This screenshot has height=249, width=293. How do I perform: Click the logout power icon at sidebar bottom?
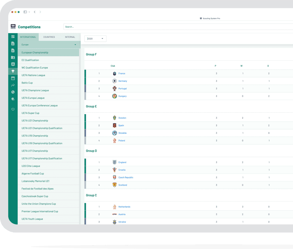tap(13, 109)
